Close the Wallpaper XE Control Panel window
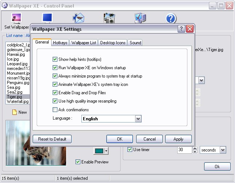This screenshot has height=183, width=235. 230,6
